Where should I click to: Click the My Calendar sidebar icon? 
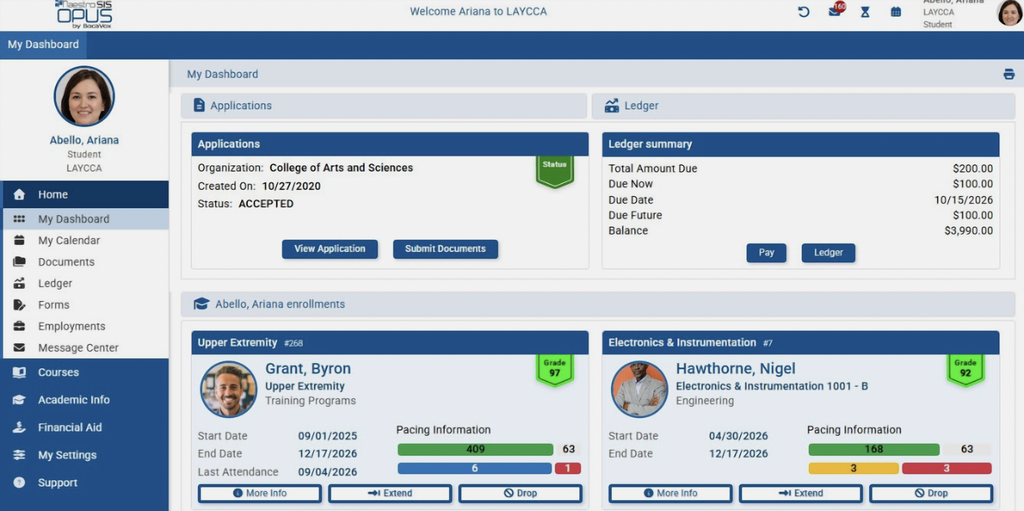19,240
